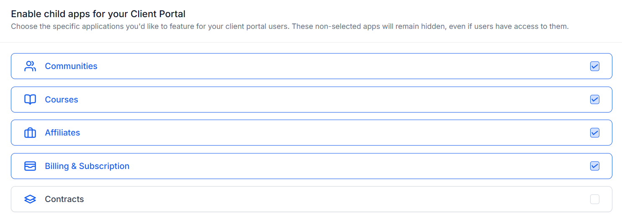This screenshot has width=622, height=220.
Task: Click the Communities people icon
Action: [30, 66]
